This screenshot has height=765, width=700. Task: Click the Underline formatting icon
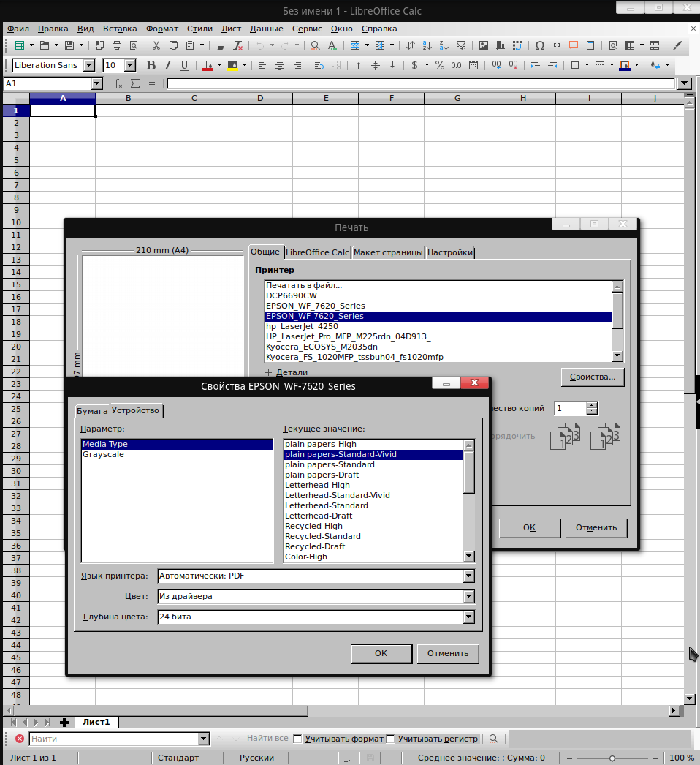pos(184,65)
